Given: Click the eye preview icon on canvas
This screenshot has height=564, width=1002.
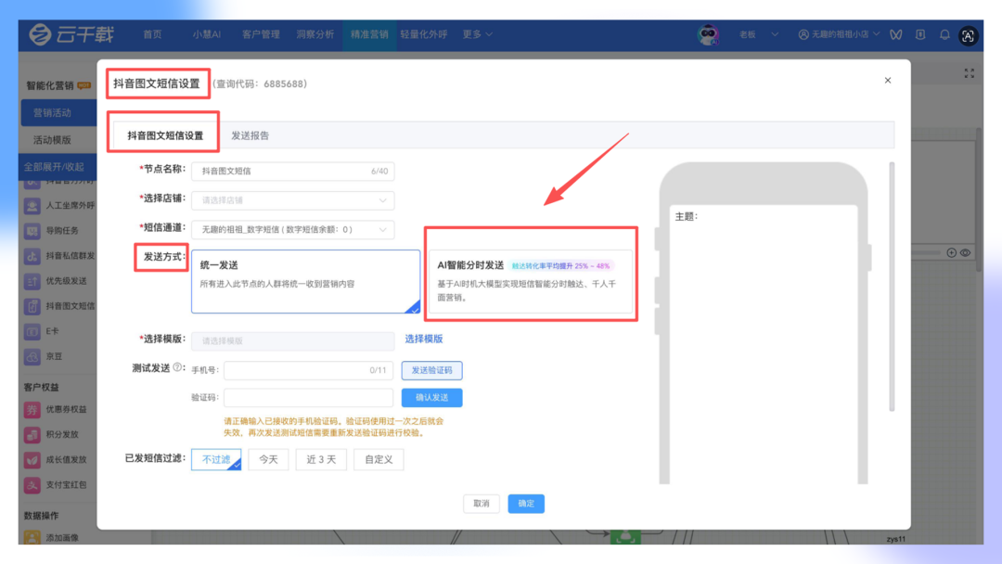Looking at the screenshot, I should click(x=966, y=253).
